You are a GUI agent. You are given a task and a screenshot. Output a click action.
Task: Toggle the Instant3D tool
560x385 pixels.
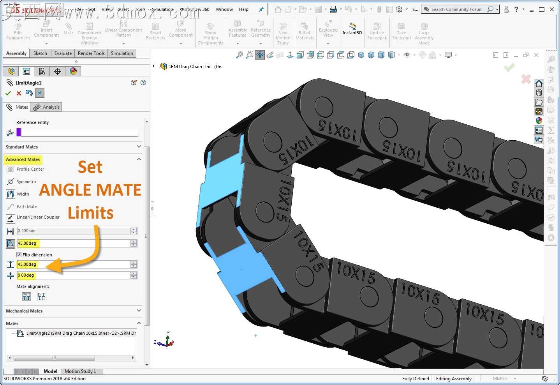pos(352,29)
